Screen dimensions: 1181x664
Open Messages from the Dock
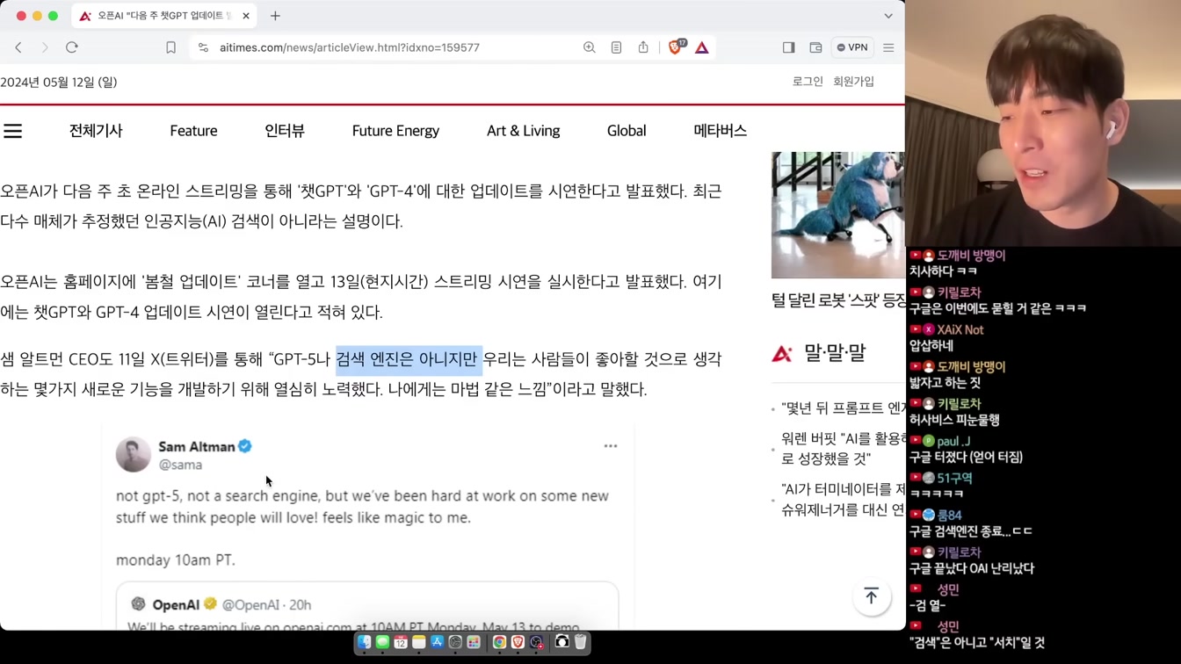[382, 643]
